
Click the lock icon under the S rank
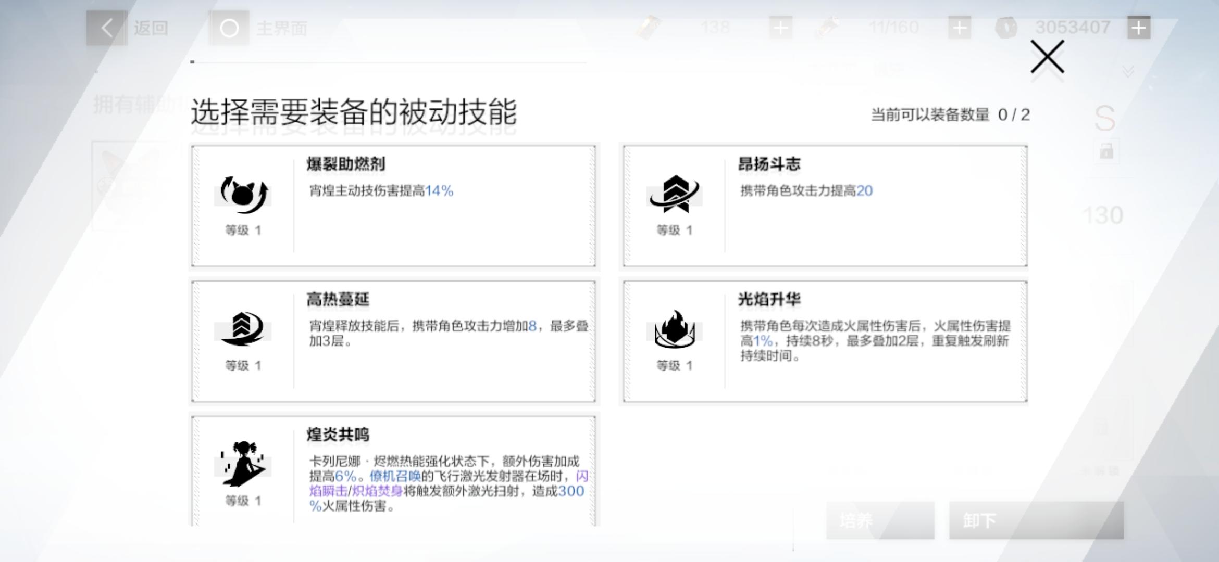[x=1106, y=151]
